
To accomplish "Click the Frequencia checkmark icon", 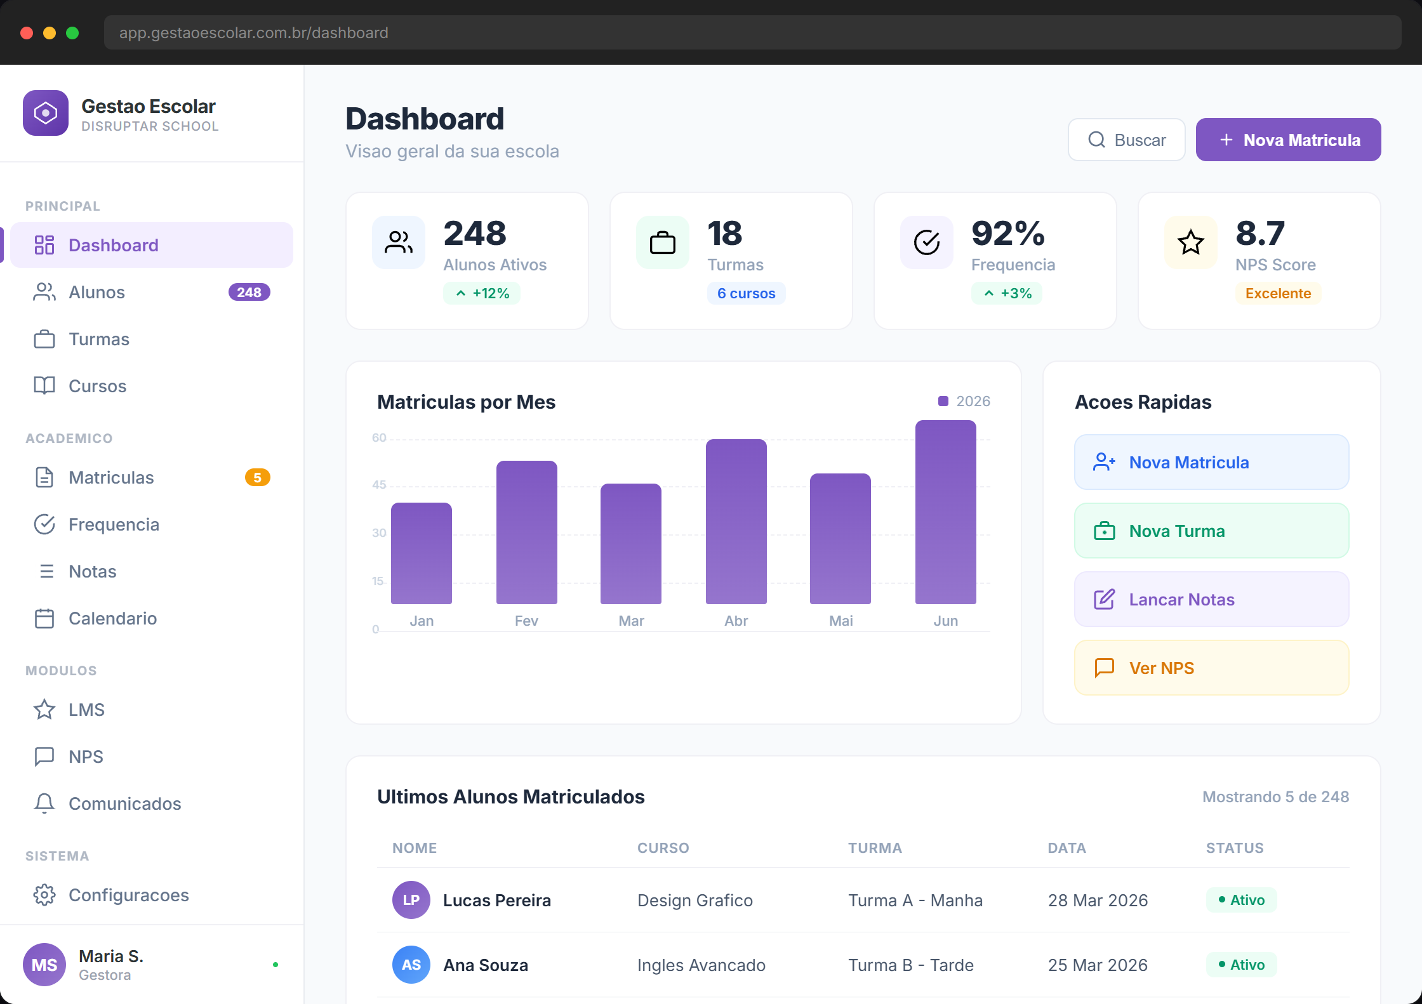I will (x=44, y=524).
